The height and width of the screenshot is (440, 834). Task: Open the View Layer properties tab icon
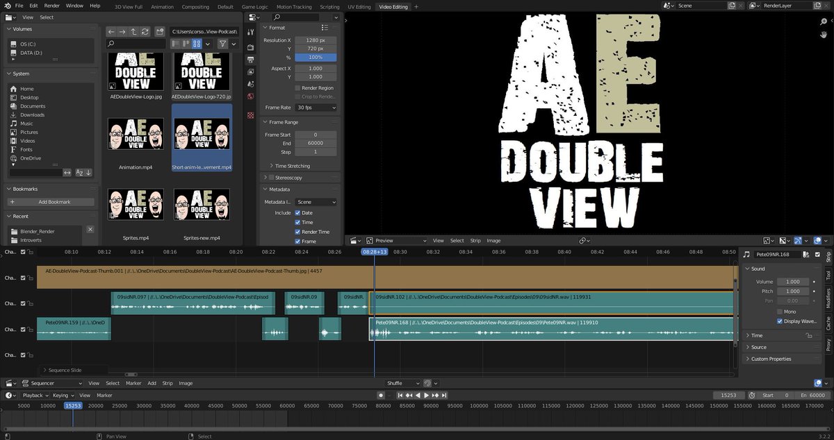click(x=251, y=71)
